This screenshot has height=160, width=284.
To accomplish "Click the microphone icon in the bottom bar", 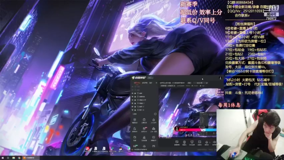I will pos(207,142).
